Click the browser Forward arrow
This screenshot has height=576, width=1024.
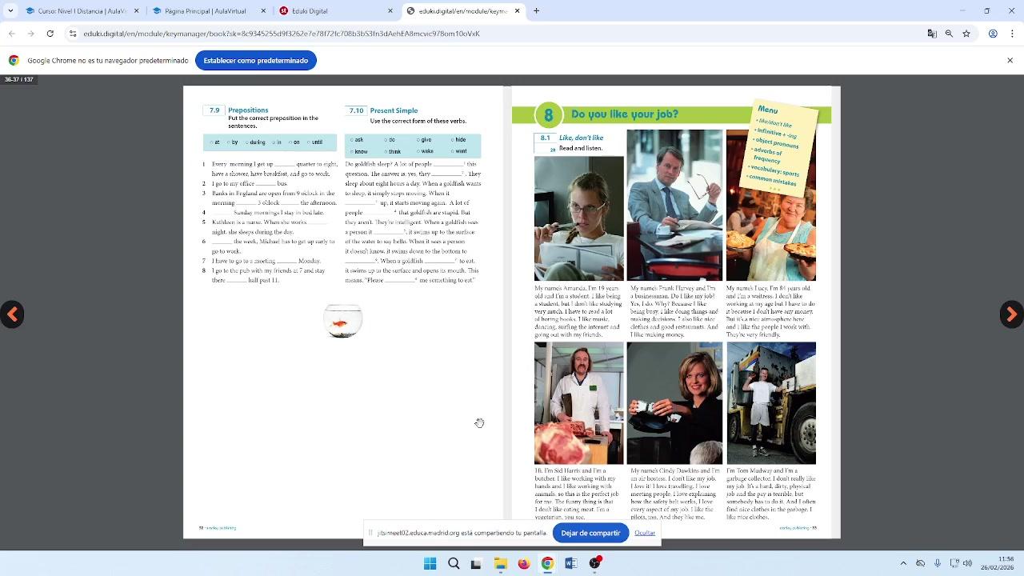click(x=30, y=34)
